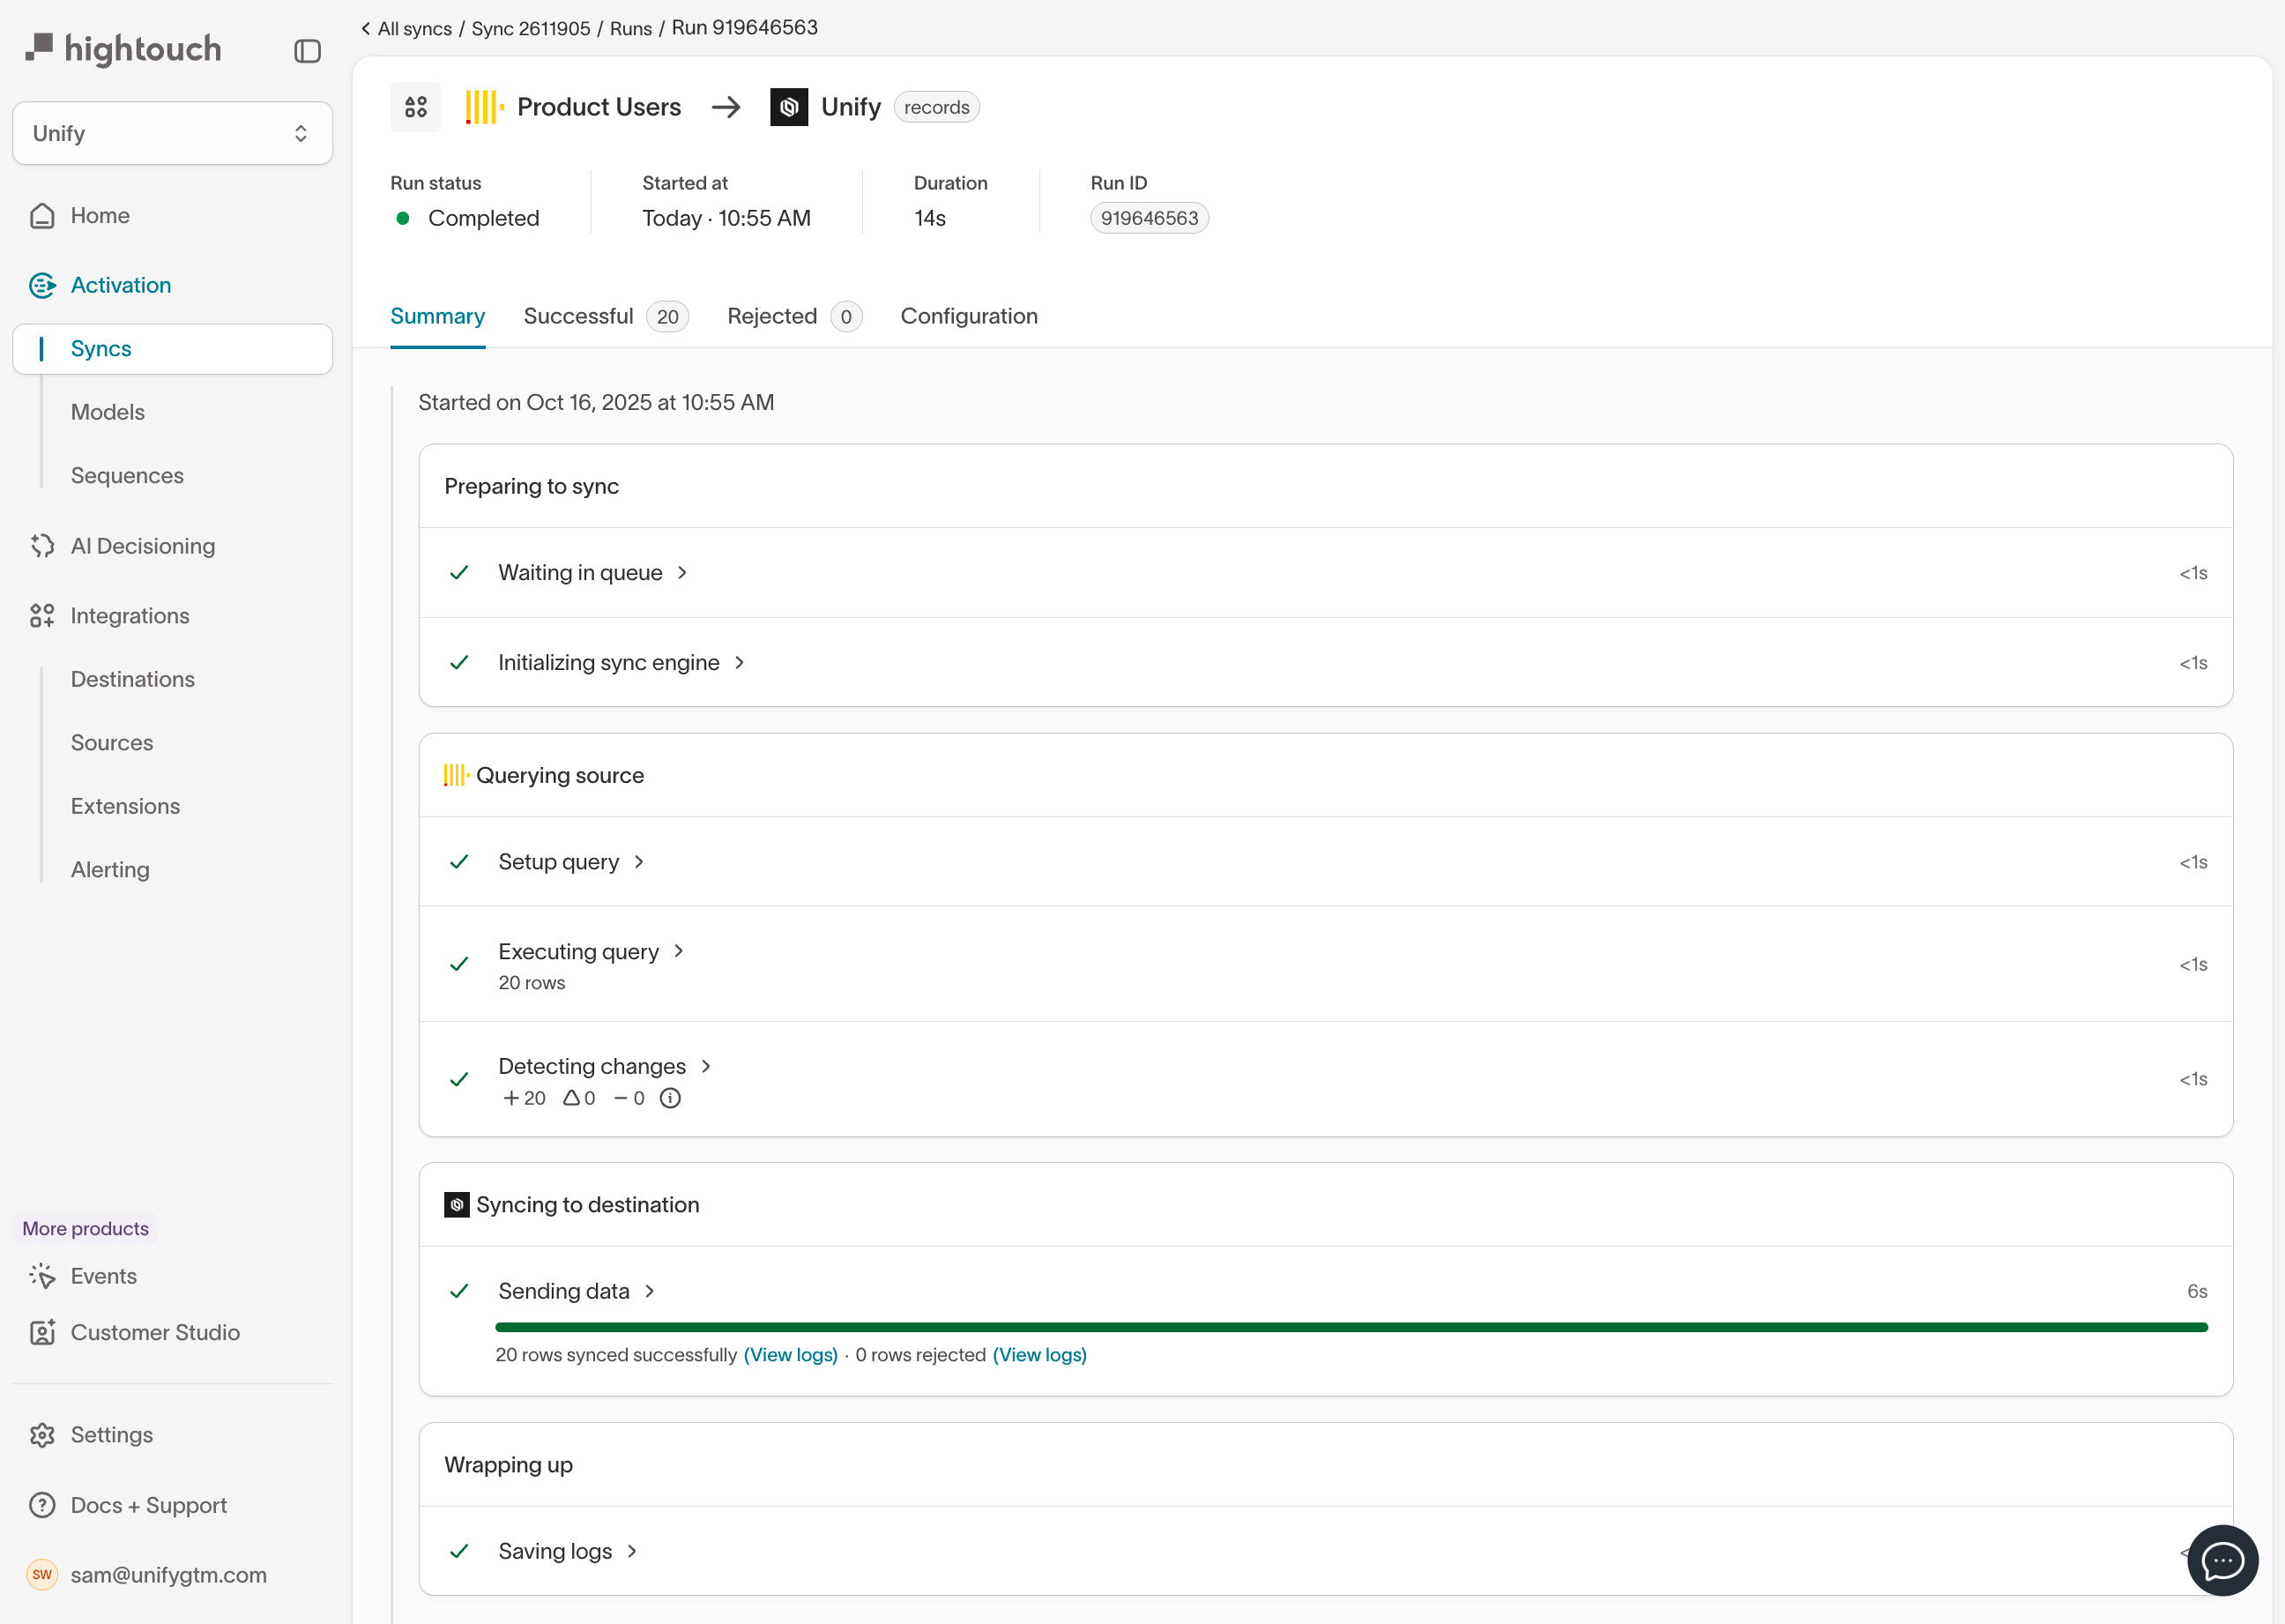Open Customer Studio from More products
Image resolution: width=2285 pixels, height=1624 pixels.
[154, 1332]
